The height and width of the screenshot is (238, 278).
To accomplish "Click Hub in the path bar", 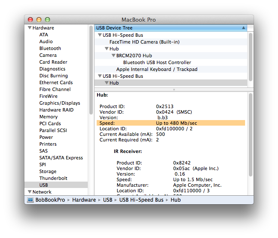I will [175, 200].
